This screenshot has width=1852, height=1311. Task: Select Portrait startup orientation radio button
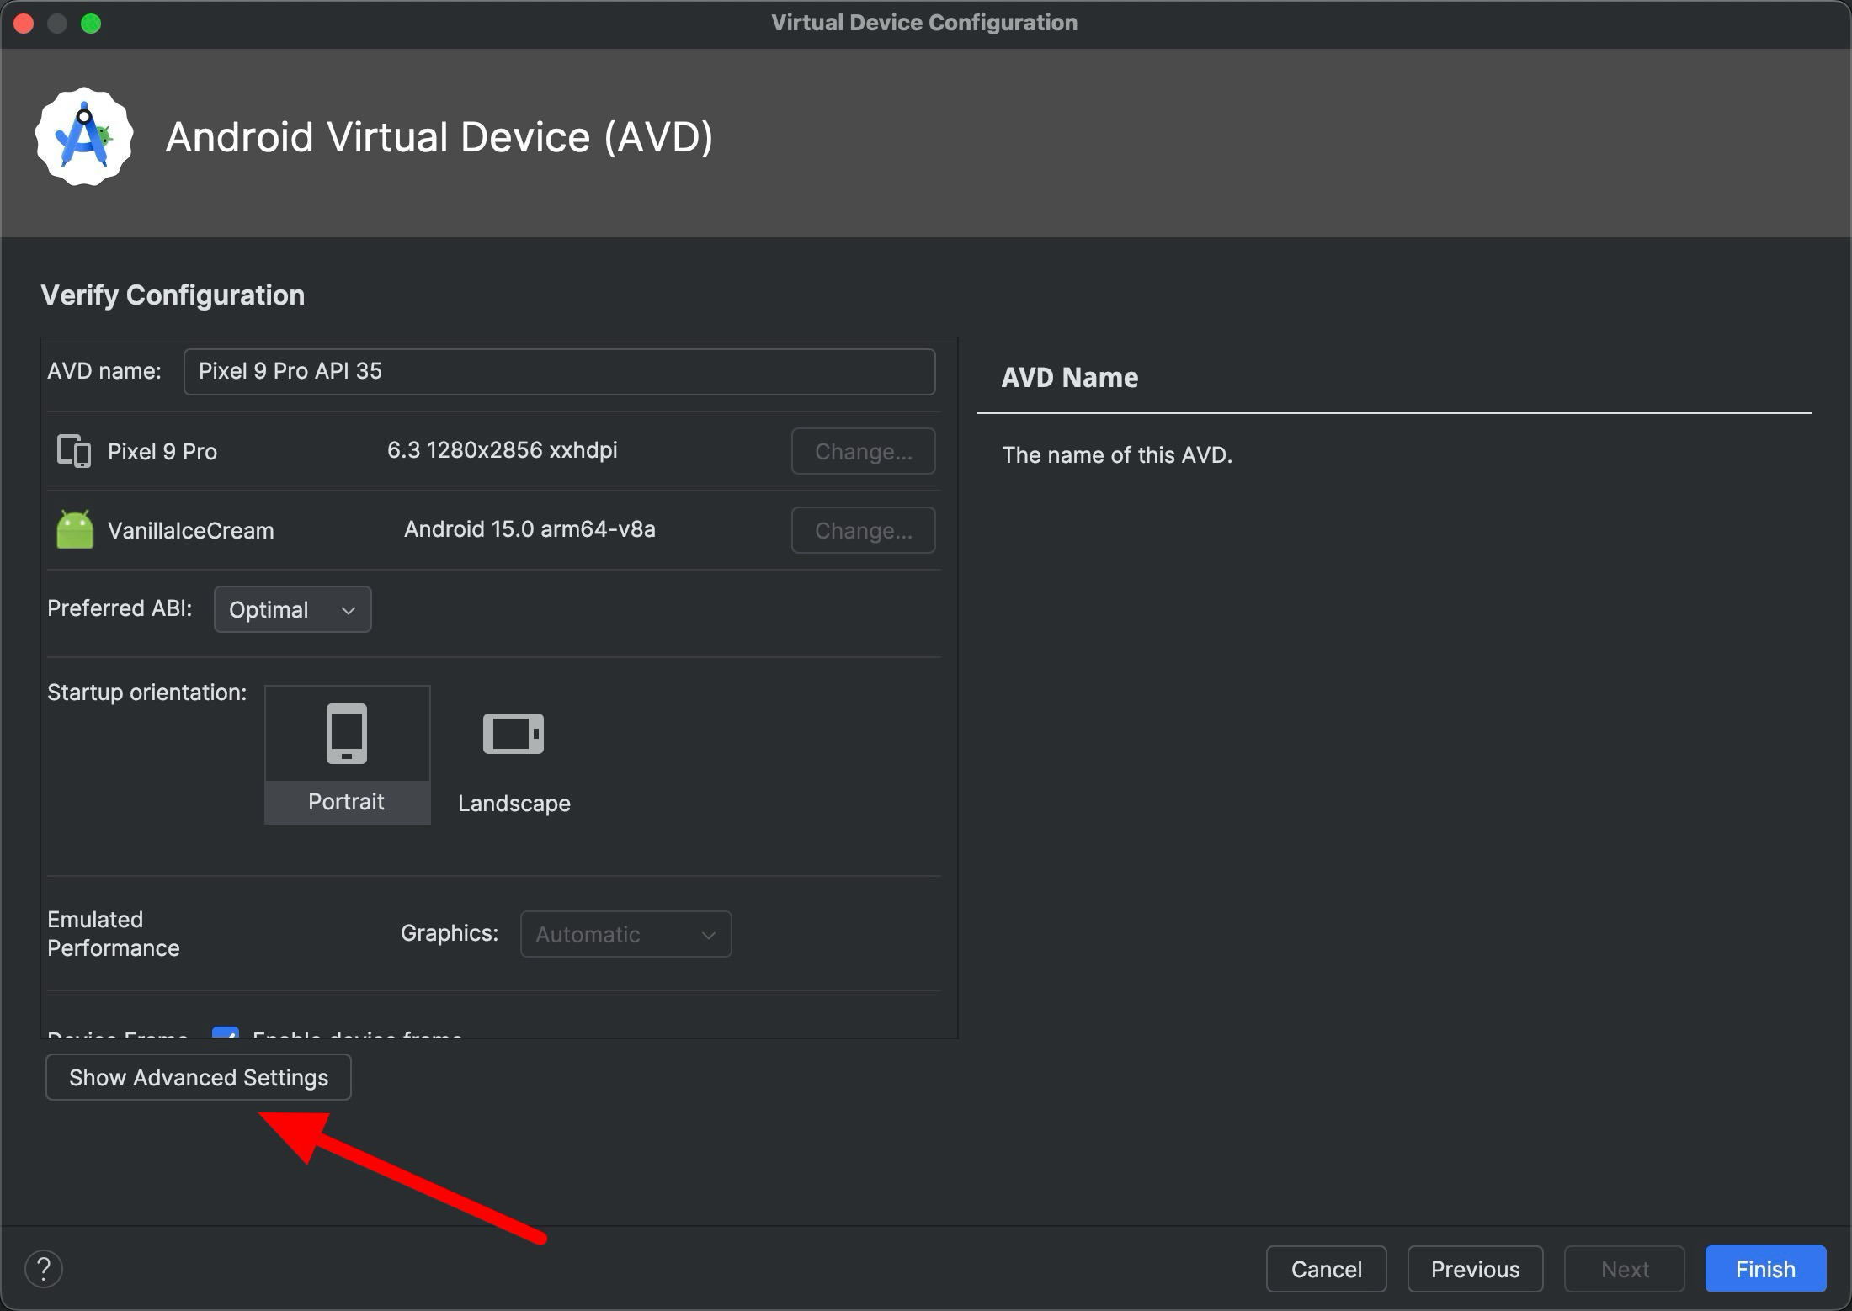(346, 752)
